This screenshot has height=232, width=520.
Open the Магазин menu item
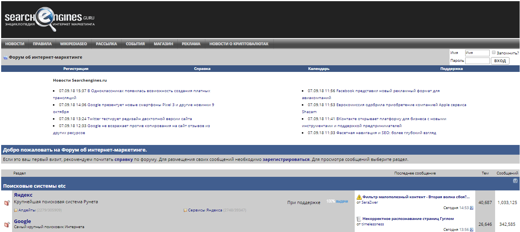click(x=163, y=44)
